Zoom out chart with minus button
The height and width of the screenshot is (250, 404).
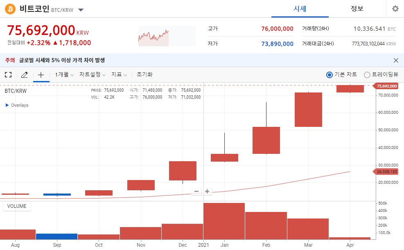coord(196,191)
